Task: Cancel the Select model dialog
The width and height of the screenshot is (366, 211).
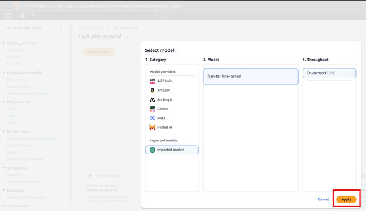Action: click(x=324, y=199)
